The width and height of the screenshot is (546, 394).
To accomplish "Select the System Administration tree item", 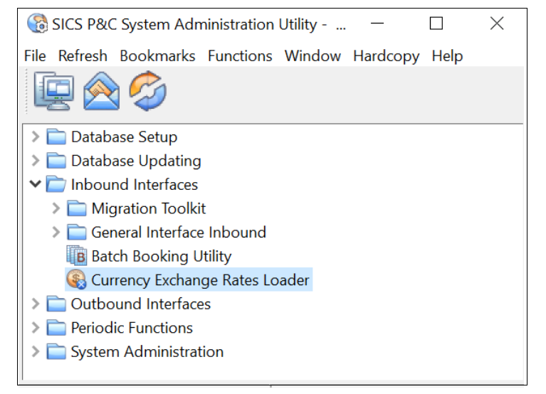I will tap(147, 352).
